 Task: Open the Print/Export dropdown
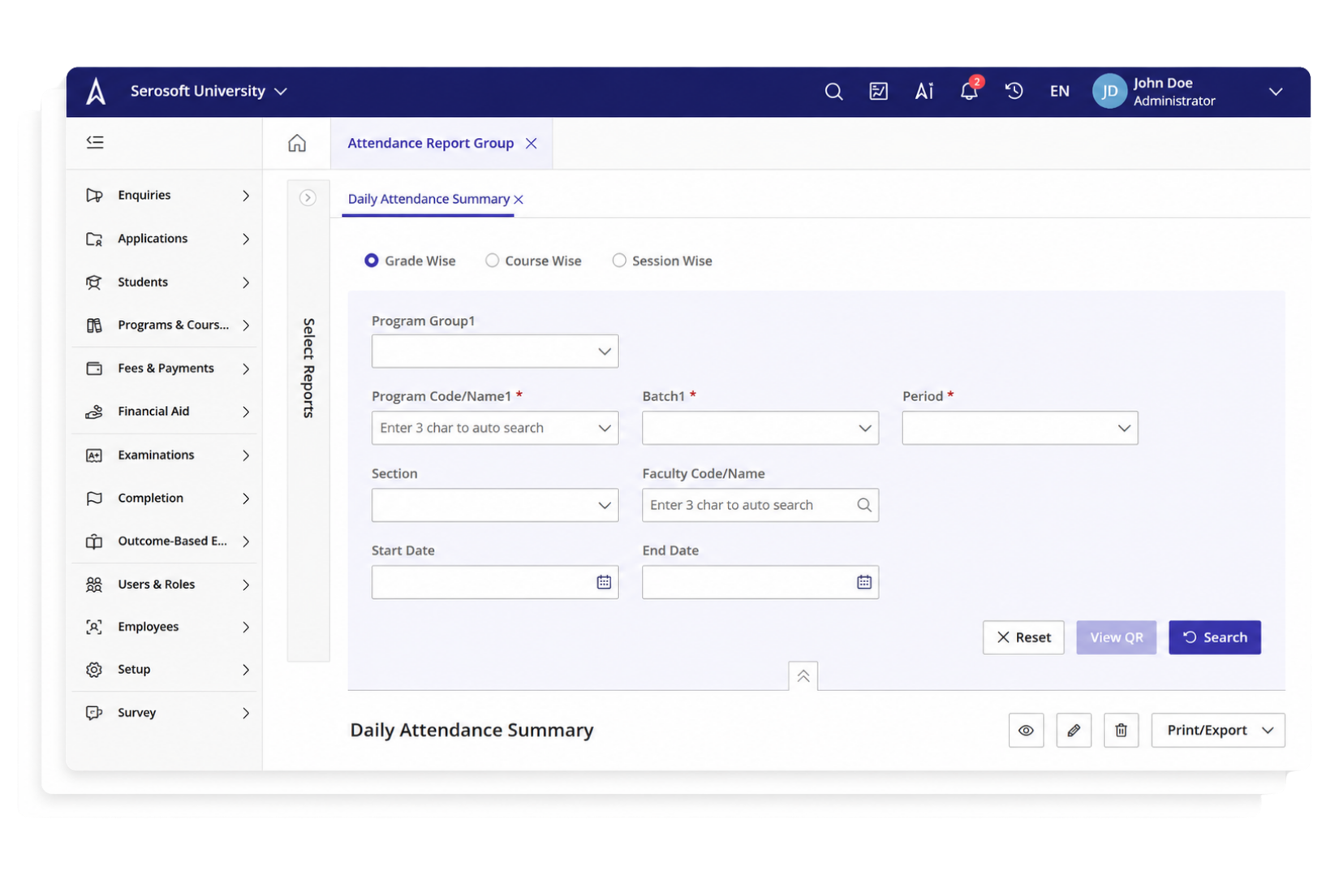pyautogui.click(x=1218, y=730)
